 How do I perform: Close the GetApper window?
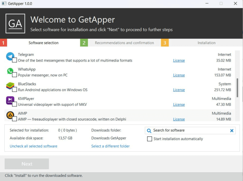coord(236,3)
